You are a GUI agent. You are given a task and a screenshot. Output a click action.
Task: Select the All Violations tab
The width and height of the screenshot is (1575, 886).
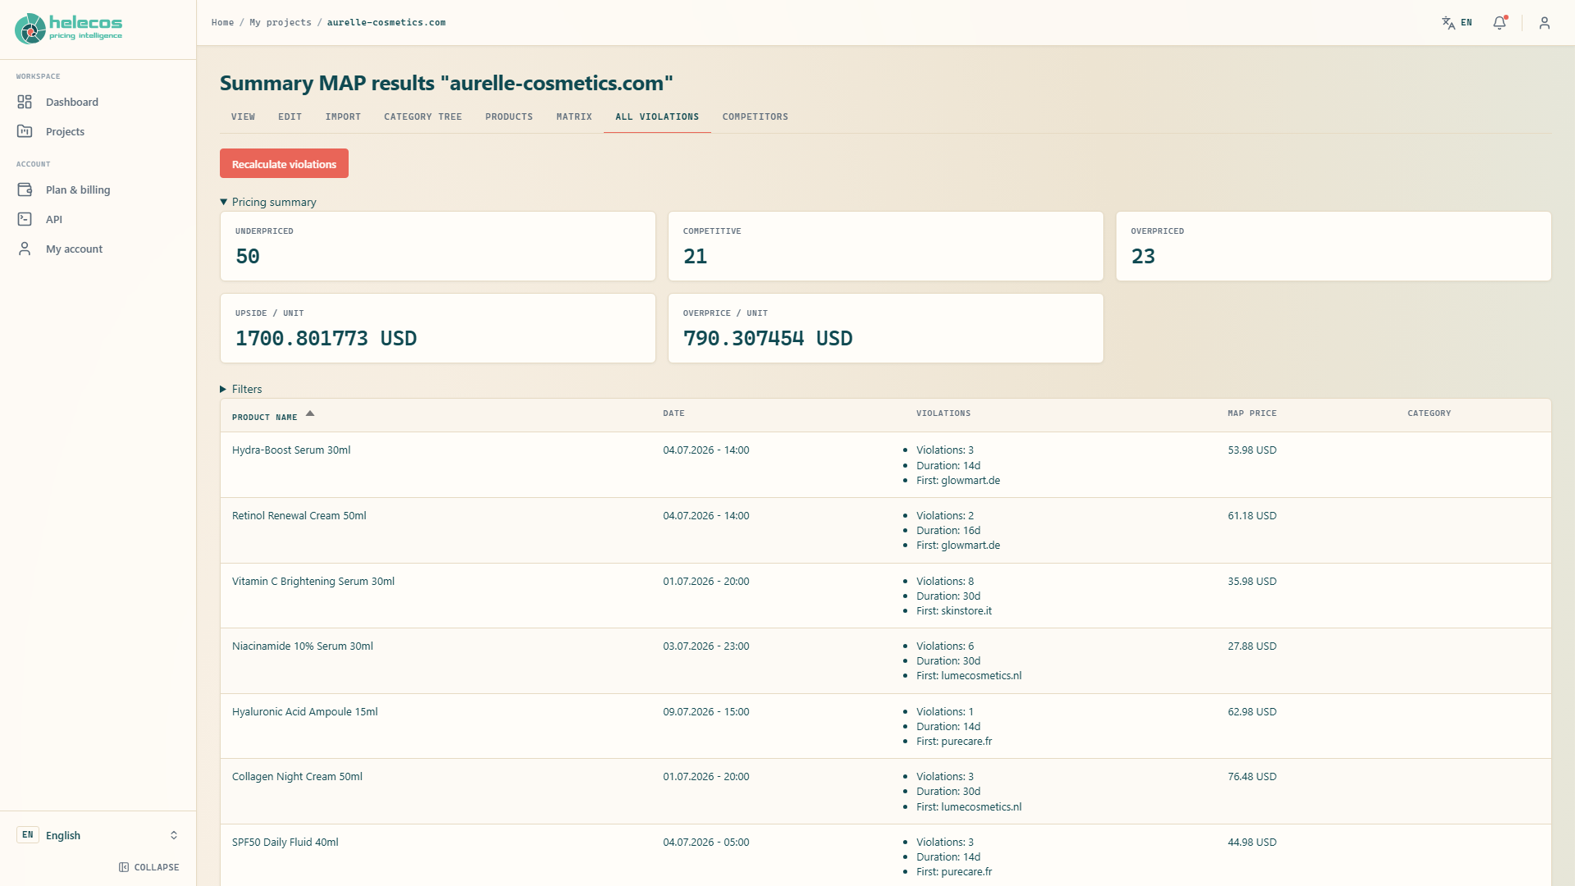tap(657, 116)
